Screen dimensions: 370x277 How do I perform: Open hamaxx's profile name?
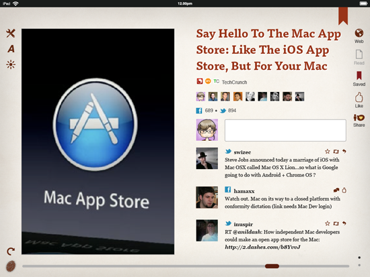tap(244, 191)
